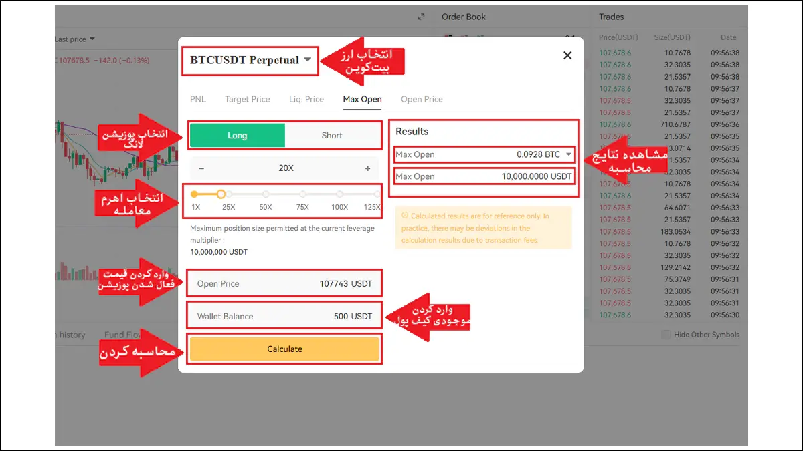Set leverage slider to 1X mark

(195, 194)
